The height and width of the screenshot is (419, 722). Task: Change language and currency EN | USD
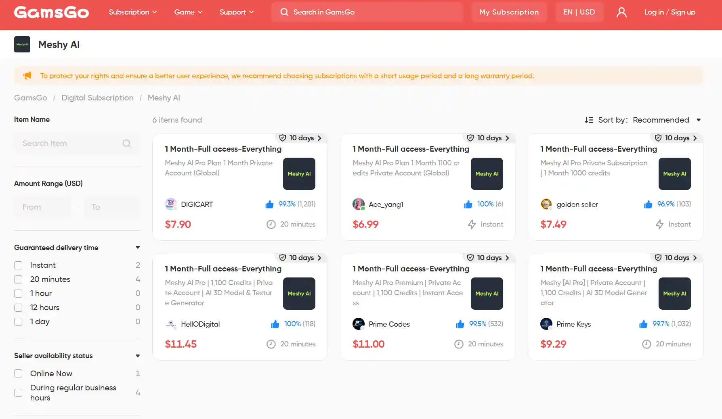coord(579,12)
